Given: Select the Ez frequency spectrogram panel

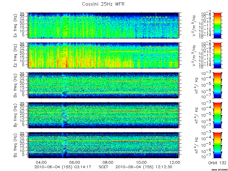Looking at the screenshot, I should point(103,55).
